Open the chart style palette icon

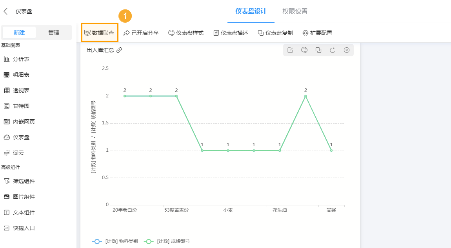[304, 50]
